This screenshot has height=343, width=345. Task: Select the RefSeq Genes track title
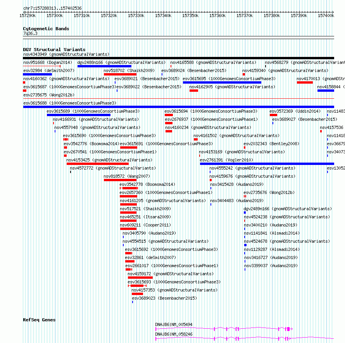[x=39, y=320]
